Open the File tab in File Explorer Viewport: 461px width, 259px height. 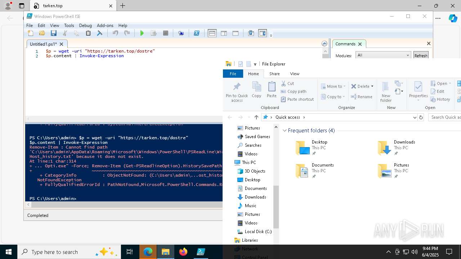click(x=233, y=74)
